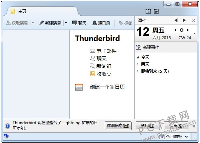Screen dimensions: 200x143
Task: Click 创建一个新日历 link
Action: click(107, 87)
